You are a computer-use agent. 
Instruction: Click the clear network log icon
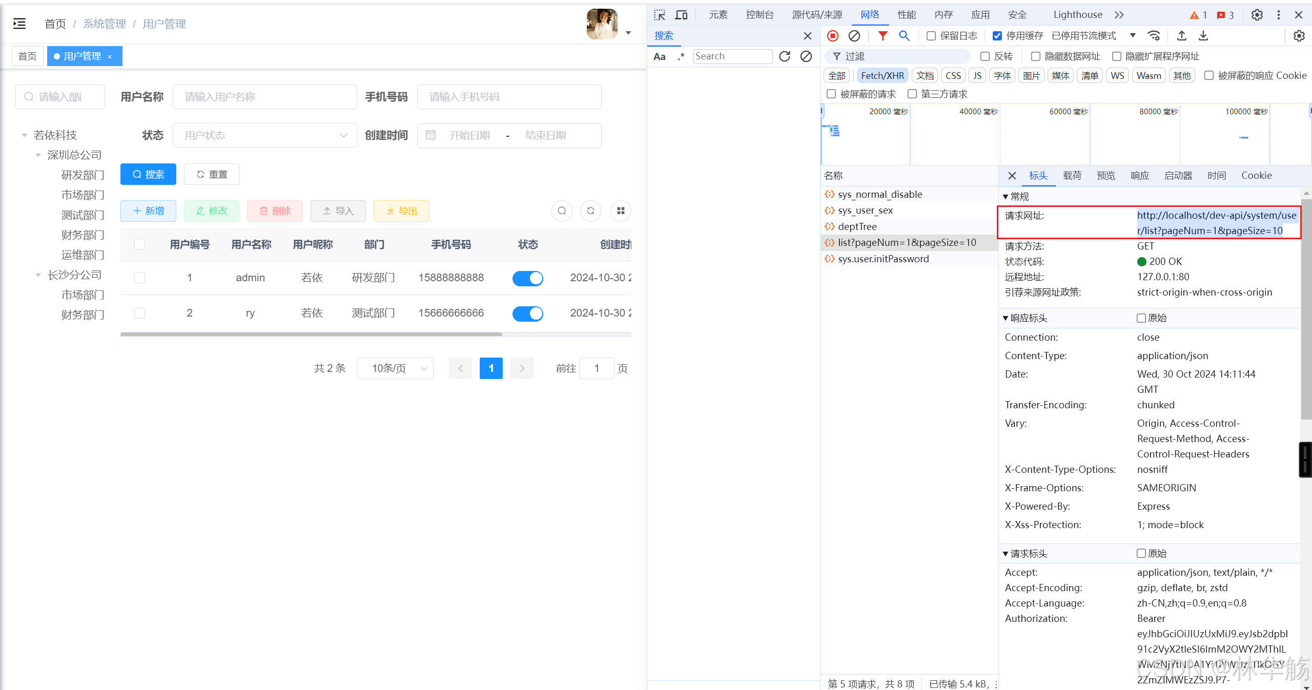[854, 36]
